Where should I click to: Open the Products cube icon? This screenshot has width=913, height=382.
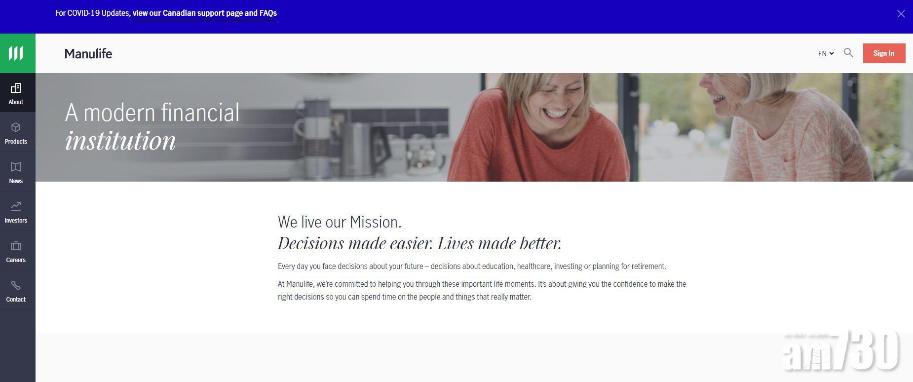pyautogui.click(x=16, y=128)
